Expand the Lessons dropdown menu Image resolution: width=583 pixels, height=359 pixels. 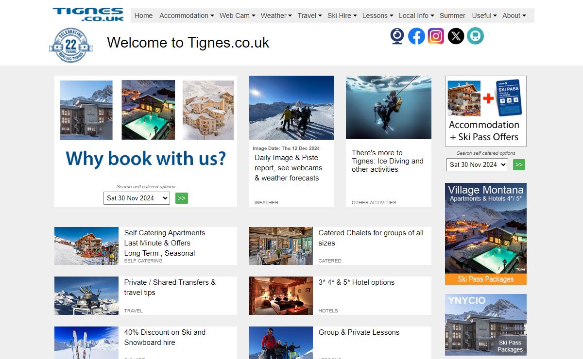coord(377,16)
